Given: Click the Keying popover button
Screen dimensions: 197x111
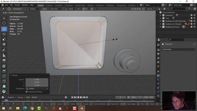Looking at the screenshot, I should point(21,97).
